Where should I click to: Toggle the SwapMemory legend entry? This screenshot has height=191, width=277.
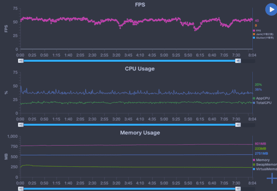click(x=265, y=165)
